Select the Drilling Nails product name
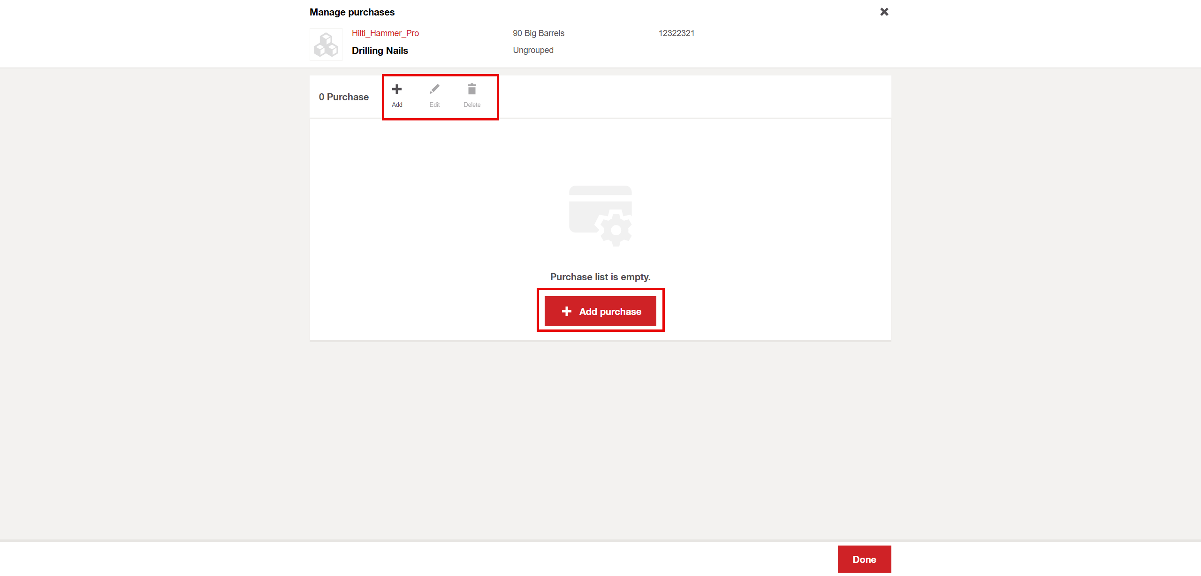 [380, 51]
